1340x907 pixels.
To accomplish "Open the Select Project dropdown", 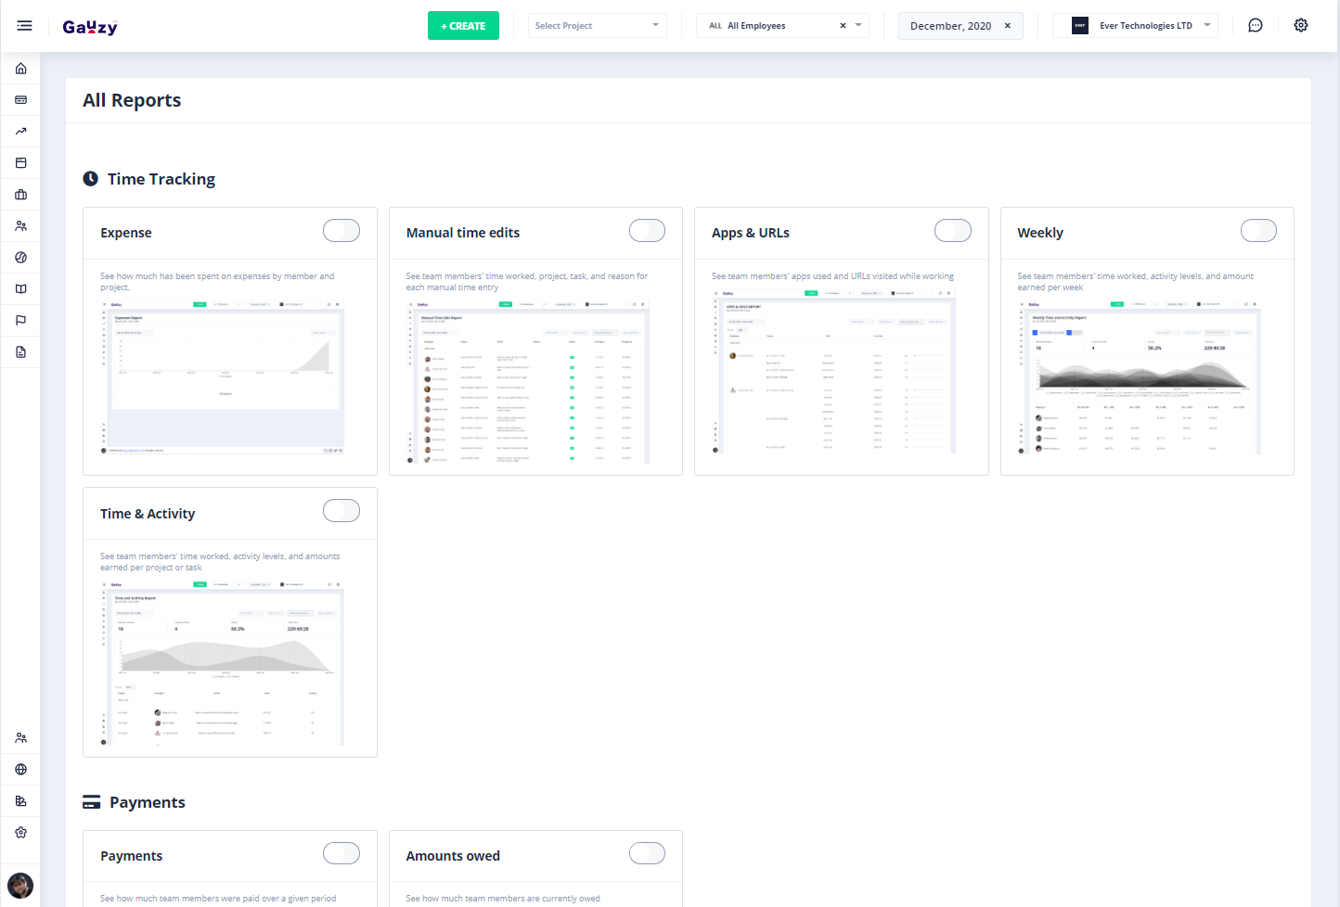I will coord(597,26).
